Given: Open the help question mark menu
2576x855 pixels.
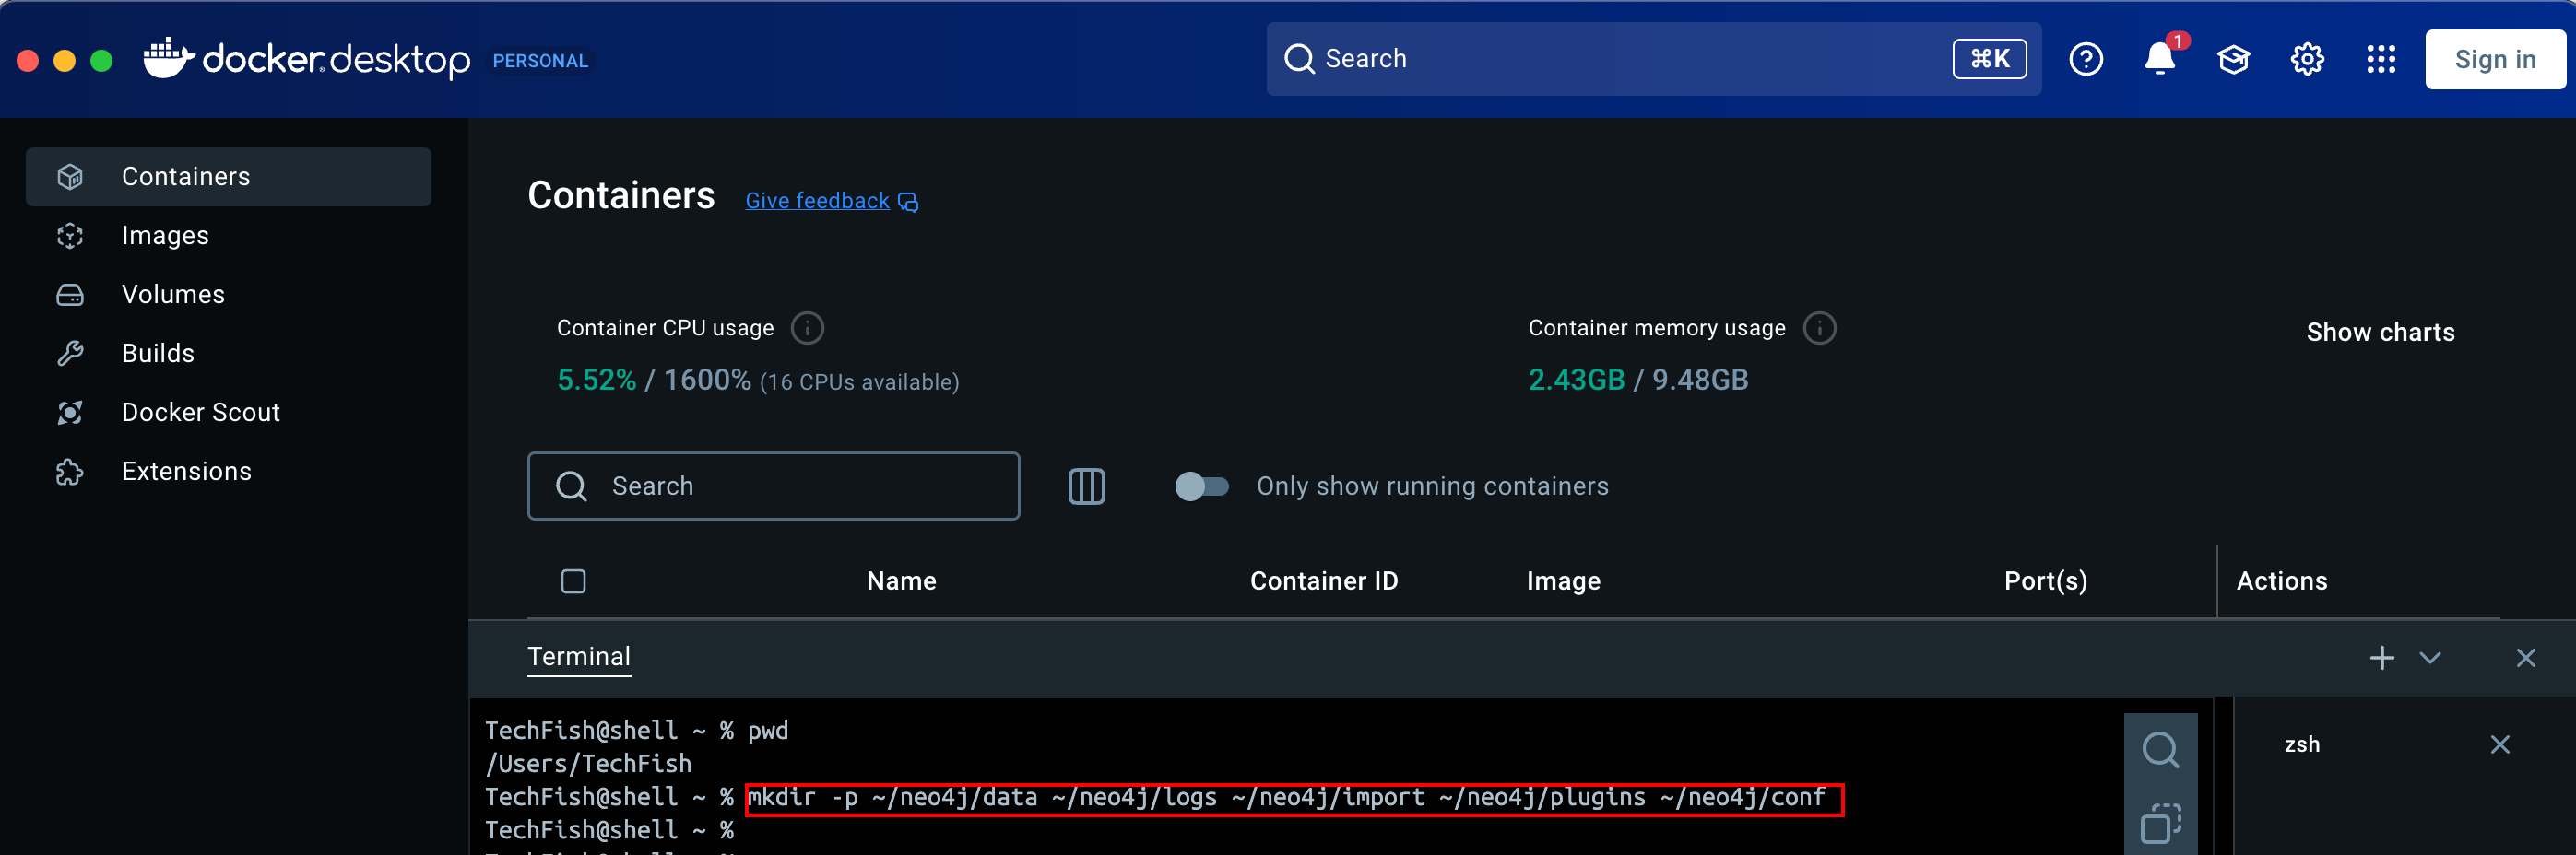Looking at the screenshot, I should tap(2086, 60).
